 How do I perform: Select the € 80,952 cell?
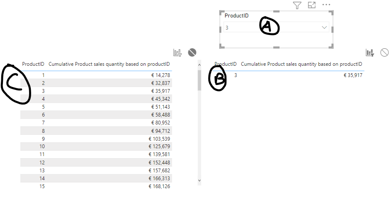coord(161,123)
